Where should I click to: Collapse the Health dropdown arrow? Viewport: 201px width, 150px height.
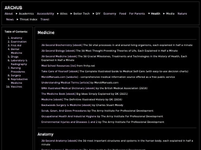[x=149, y=14]
